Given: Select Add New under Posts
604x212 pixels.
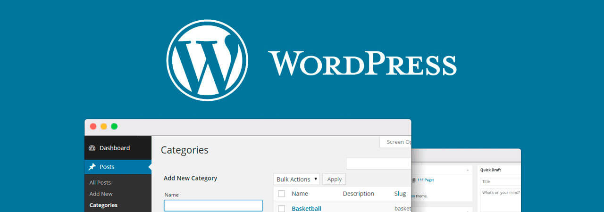Looking at the screenshot, I should [101, 194].
